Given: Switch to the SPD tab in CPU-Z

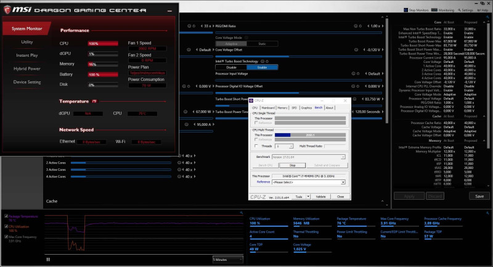Looking at the screenshot, I should click(x=294, y=108).
